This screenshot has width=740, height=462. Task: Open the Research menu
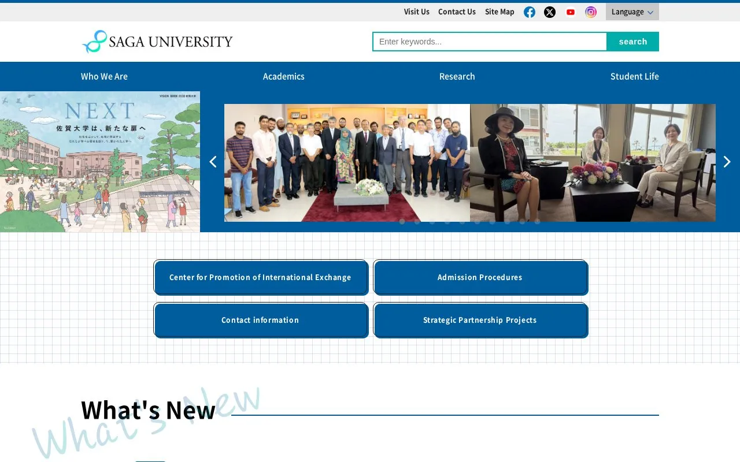(457, 76)
